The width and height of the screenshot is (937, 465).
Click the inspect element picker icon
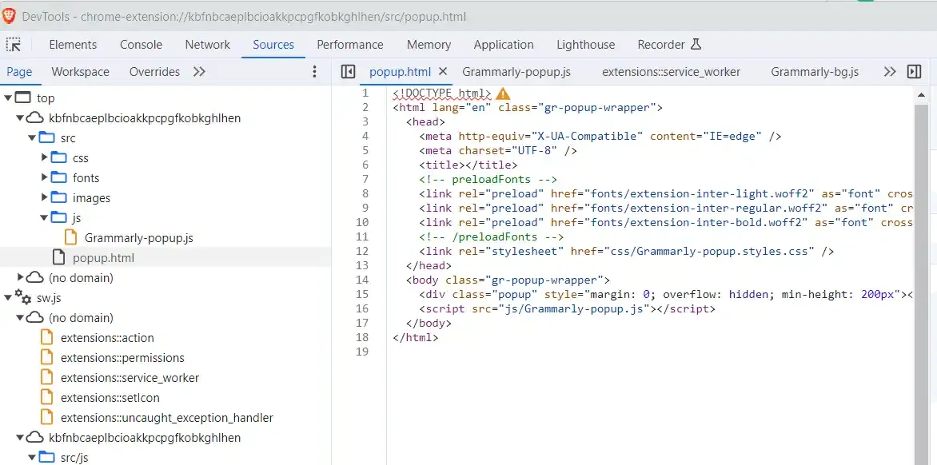click(x=14, y=45)
